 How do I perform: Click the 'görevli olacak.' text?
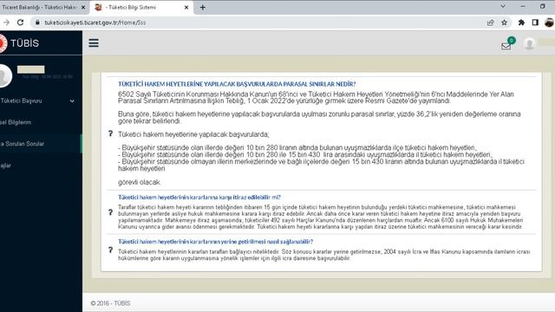140,182
